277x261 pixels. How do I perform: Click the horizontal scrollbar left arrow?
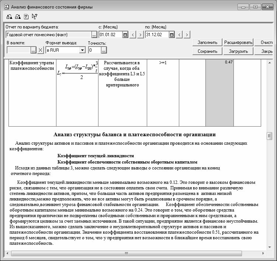click(7, 253)
